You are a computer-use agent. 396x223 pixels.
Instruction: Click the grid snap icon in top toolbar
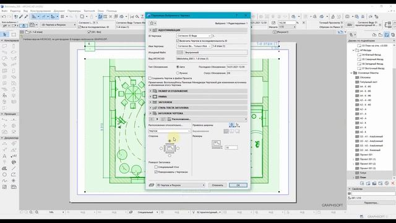[62, 17]
